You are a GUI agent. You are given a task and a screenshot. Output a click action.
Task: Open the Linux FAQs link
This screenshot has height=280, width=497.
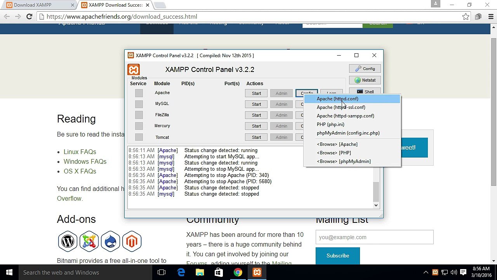coord(80,152)
